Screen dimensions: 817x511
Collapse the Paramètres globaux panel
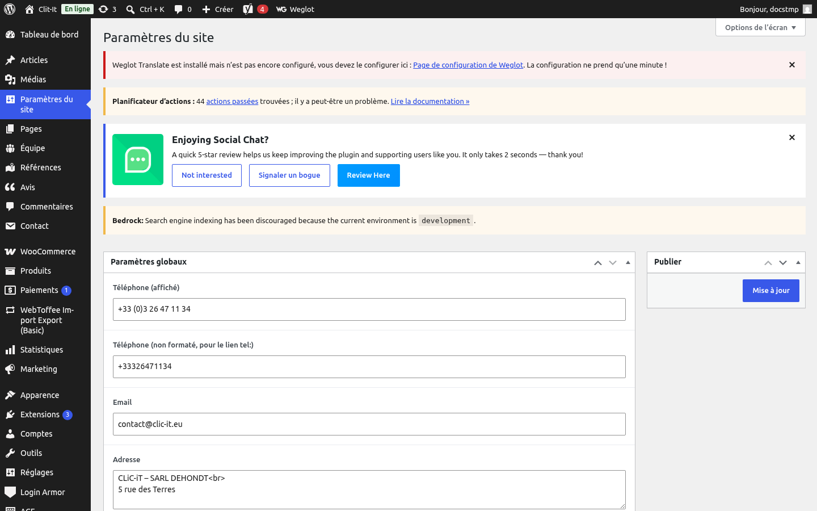click(628, 262)
